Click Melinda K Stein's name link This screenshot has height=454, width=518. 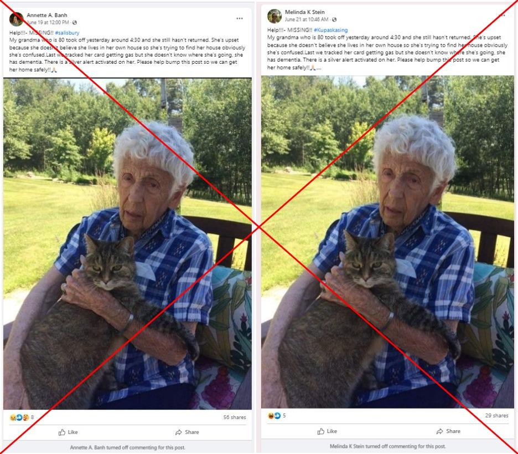click(304, 12)
